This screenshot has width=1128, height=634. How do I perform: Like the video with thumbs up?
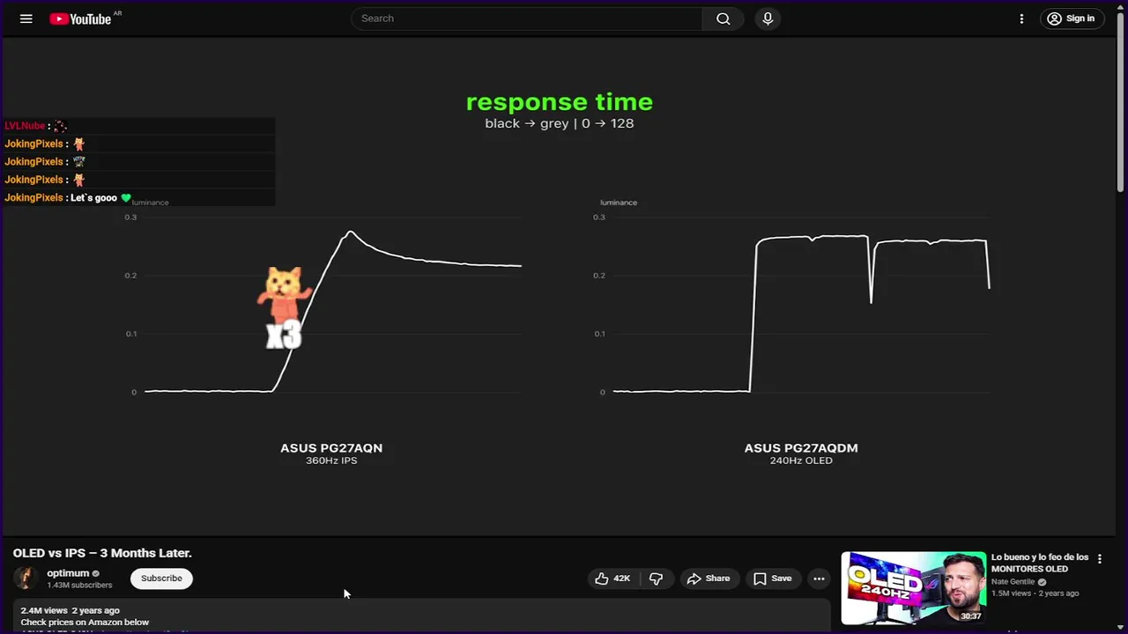(x=613, y=579)
